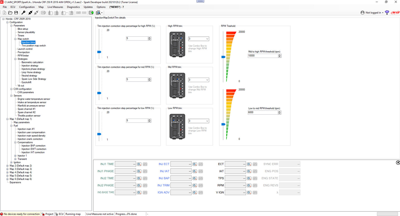The image size is (400, 216).
Task: Click the Mid to high RPM threshold slider handle
Action: (x=223, y=57)
